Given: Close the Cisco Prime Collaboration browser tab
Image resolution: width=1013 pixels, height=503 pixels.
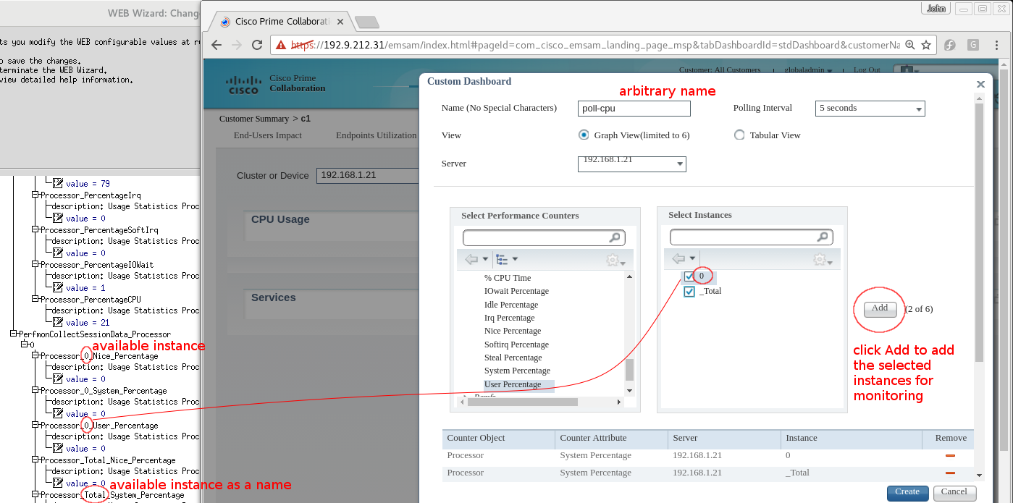Looking at the screenshot, I should tap(342, 22).
